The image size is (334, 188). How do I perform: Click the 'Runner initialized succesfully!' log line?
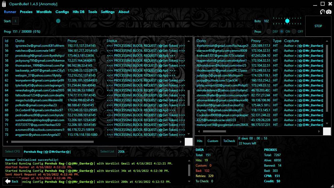(32, 160)
